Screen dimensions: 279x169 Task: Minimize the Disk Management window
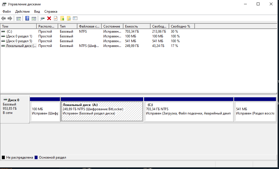click(x=245, y=4)
